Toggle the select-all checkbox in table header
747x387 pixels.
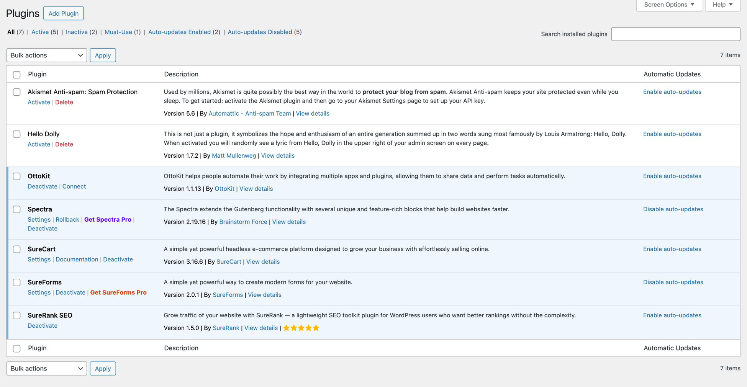pos(17,75)
